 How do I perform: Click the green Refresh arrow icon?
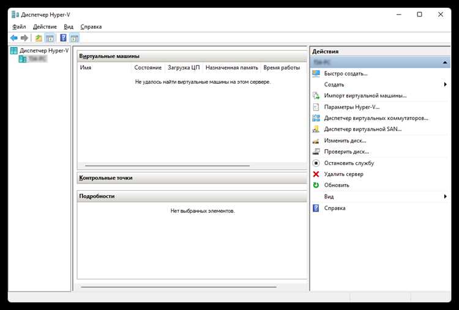[316, 185]
